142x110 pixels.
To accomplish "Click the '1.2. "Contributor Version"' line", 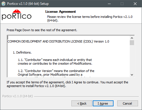I will (x=56, y=71).
